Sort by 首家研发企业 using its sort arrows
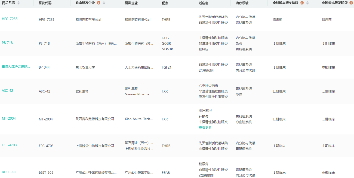Image resolution: width=354 pixels, height=178 pixels. click(104, 3)
